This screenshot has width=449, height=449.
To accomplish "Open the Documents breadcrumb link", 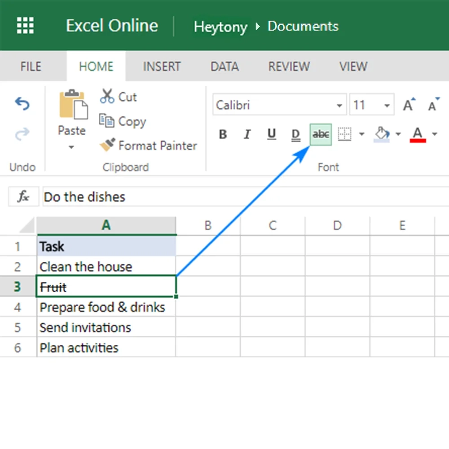I will pos(303,26).
